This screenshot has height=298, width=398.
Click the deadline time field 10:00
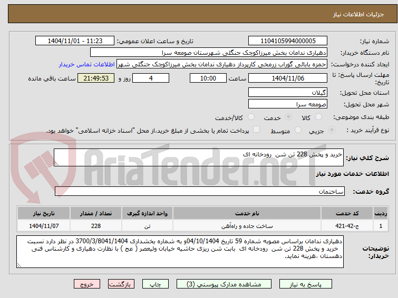click(208, 78)
